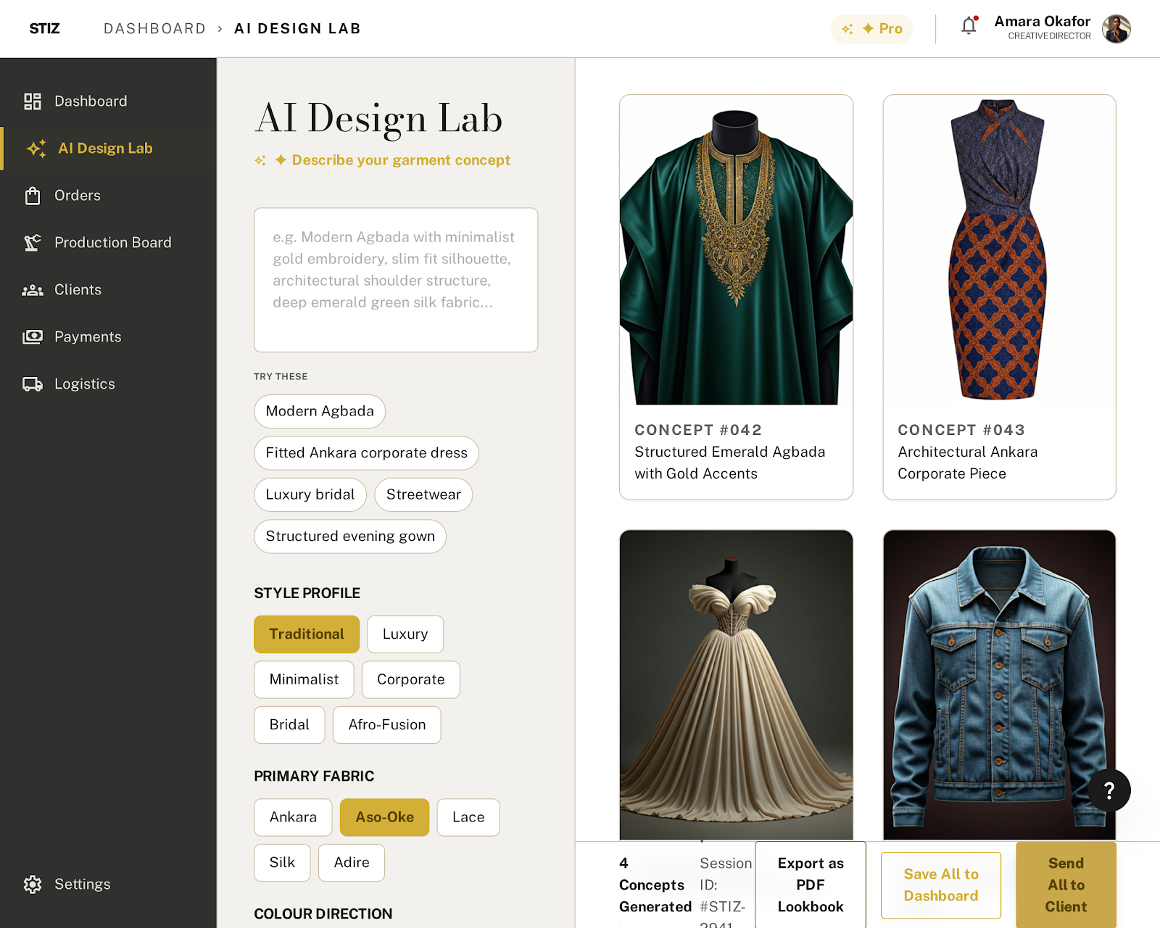Click CONCEPT #043 title text
Image resolution: width=1160 pixels, height=928 pixels.
(x=961, y=430)
